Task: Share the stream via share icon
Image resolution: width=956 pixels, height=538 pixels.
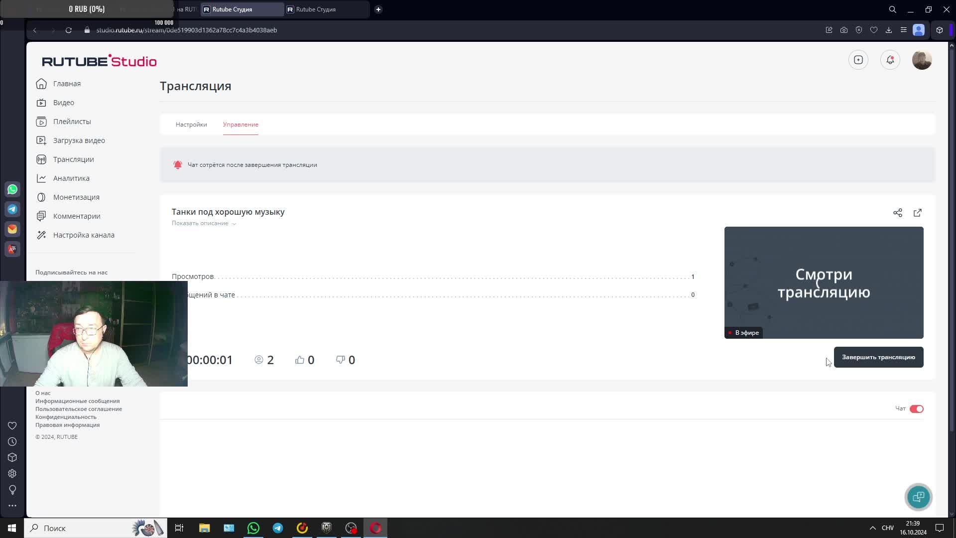Action: tap(898, 213)
